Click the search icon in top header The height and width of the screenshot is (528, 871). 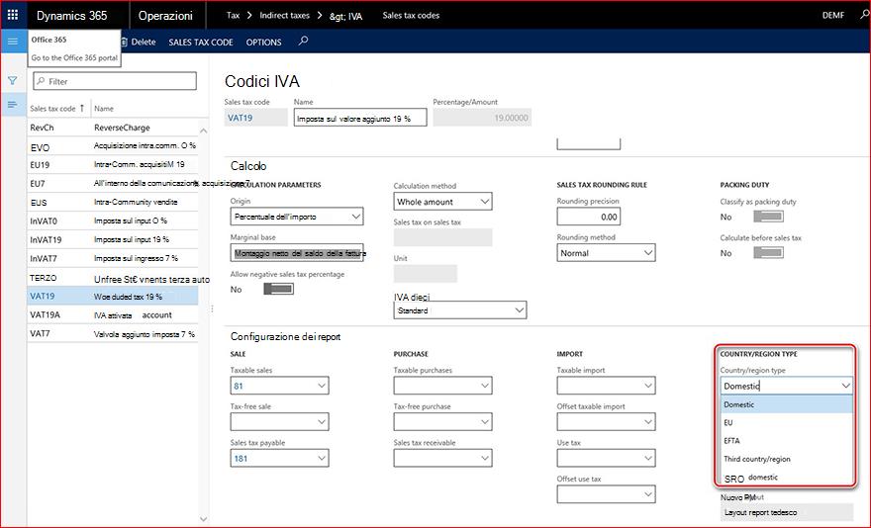tap(864, 15)
